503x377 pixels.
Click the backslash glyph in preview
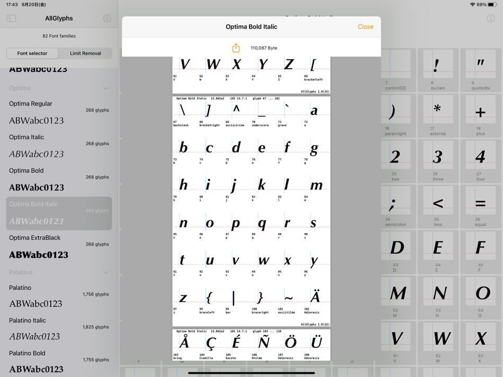(x=183, y=110)
